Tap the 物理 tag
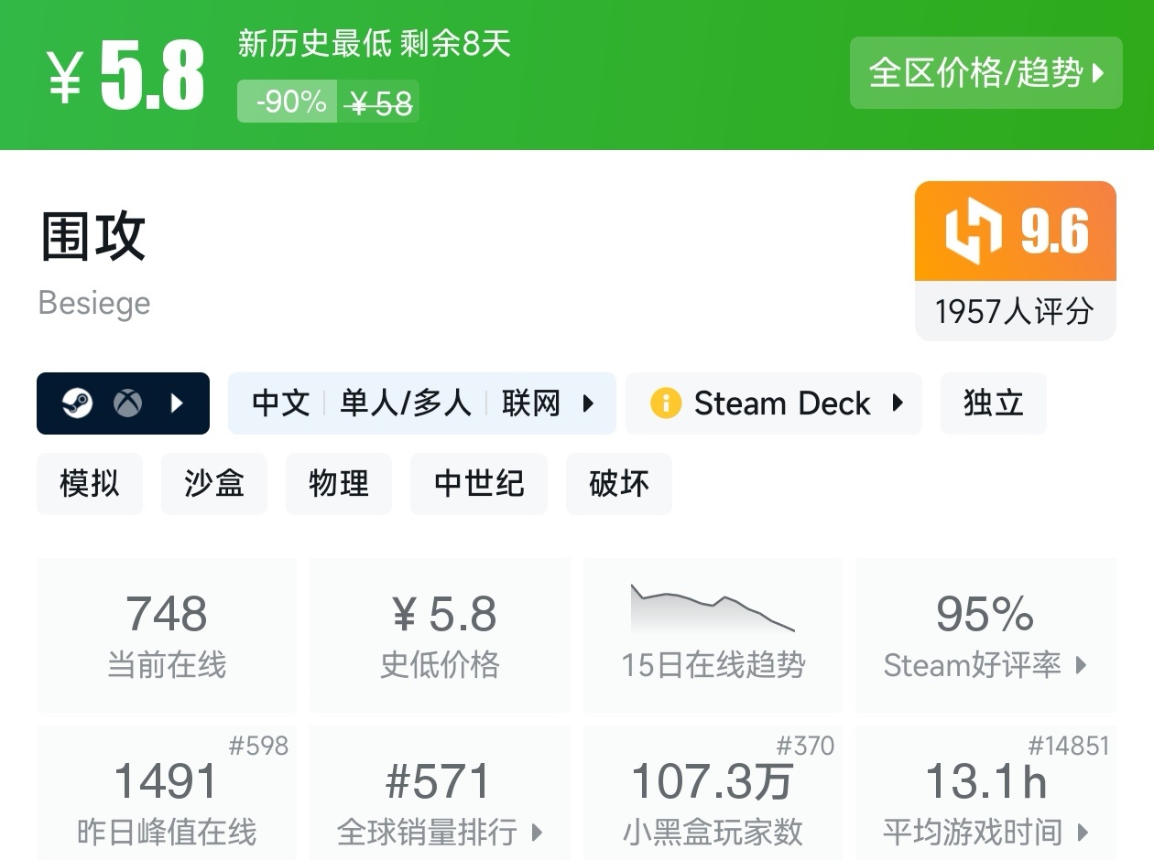 pyautogui.click(x=339, y=483)
